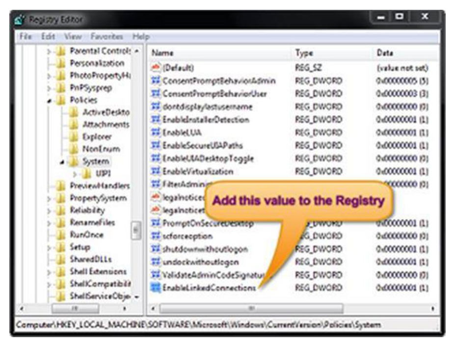455x346 pixels.
Task: Click the values pane scroll-right arrow
Action: click(433, 308)
